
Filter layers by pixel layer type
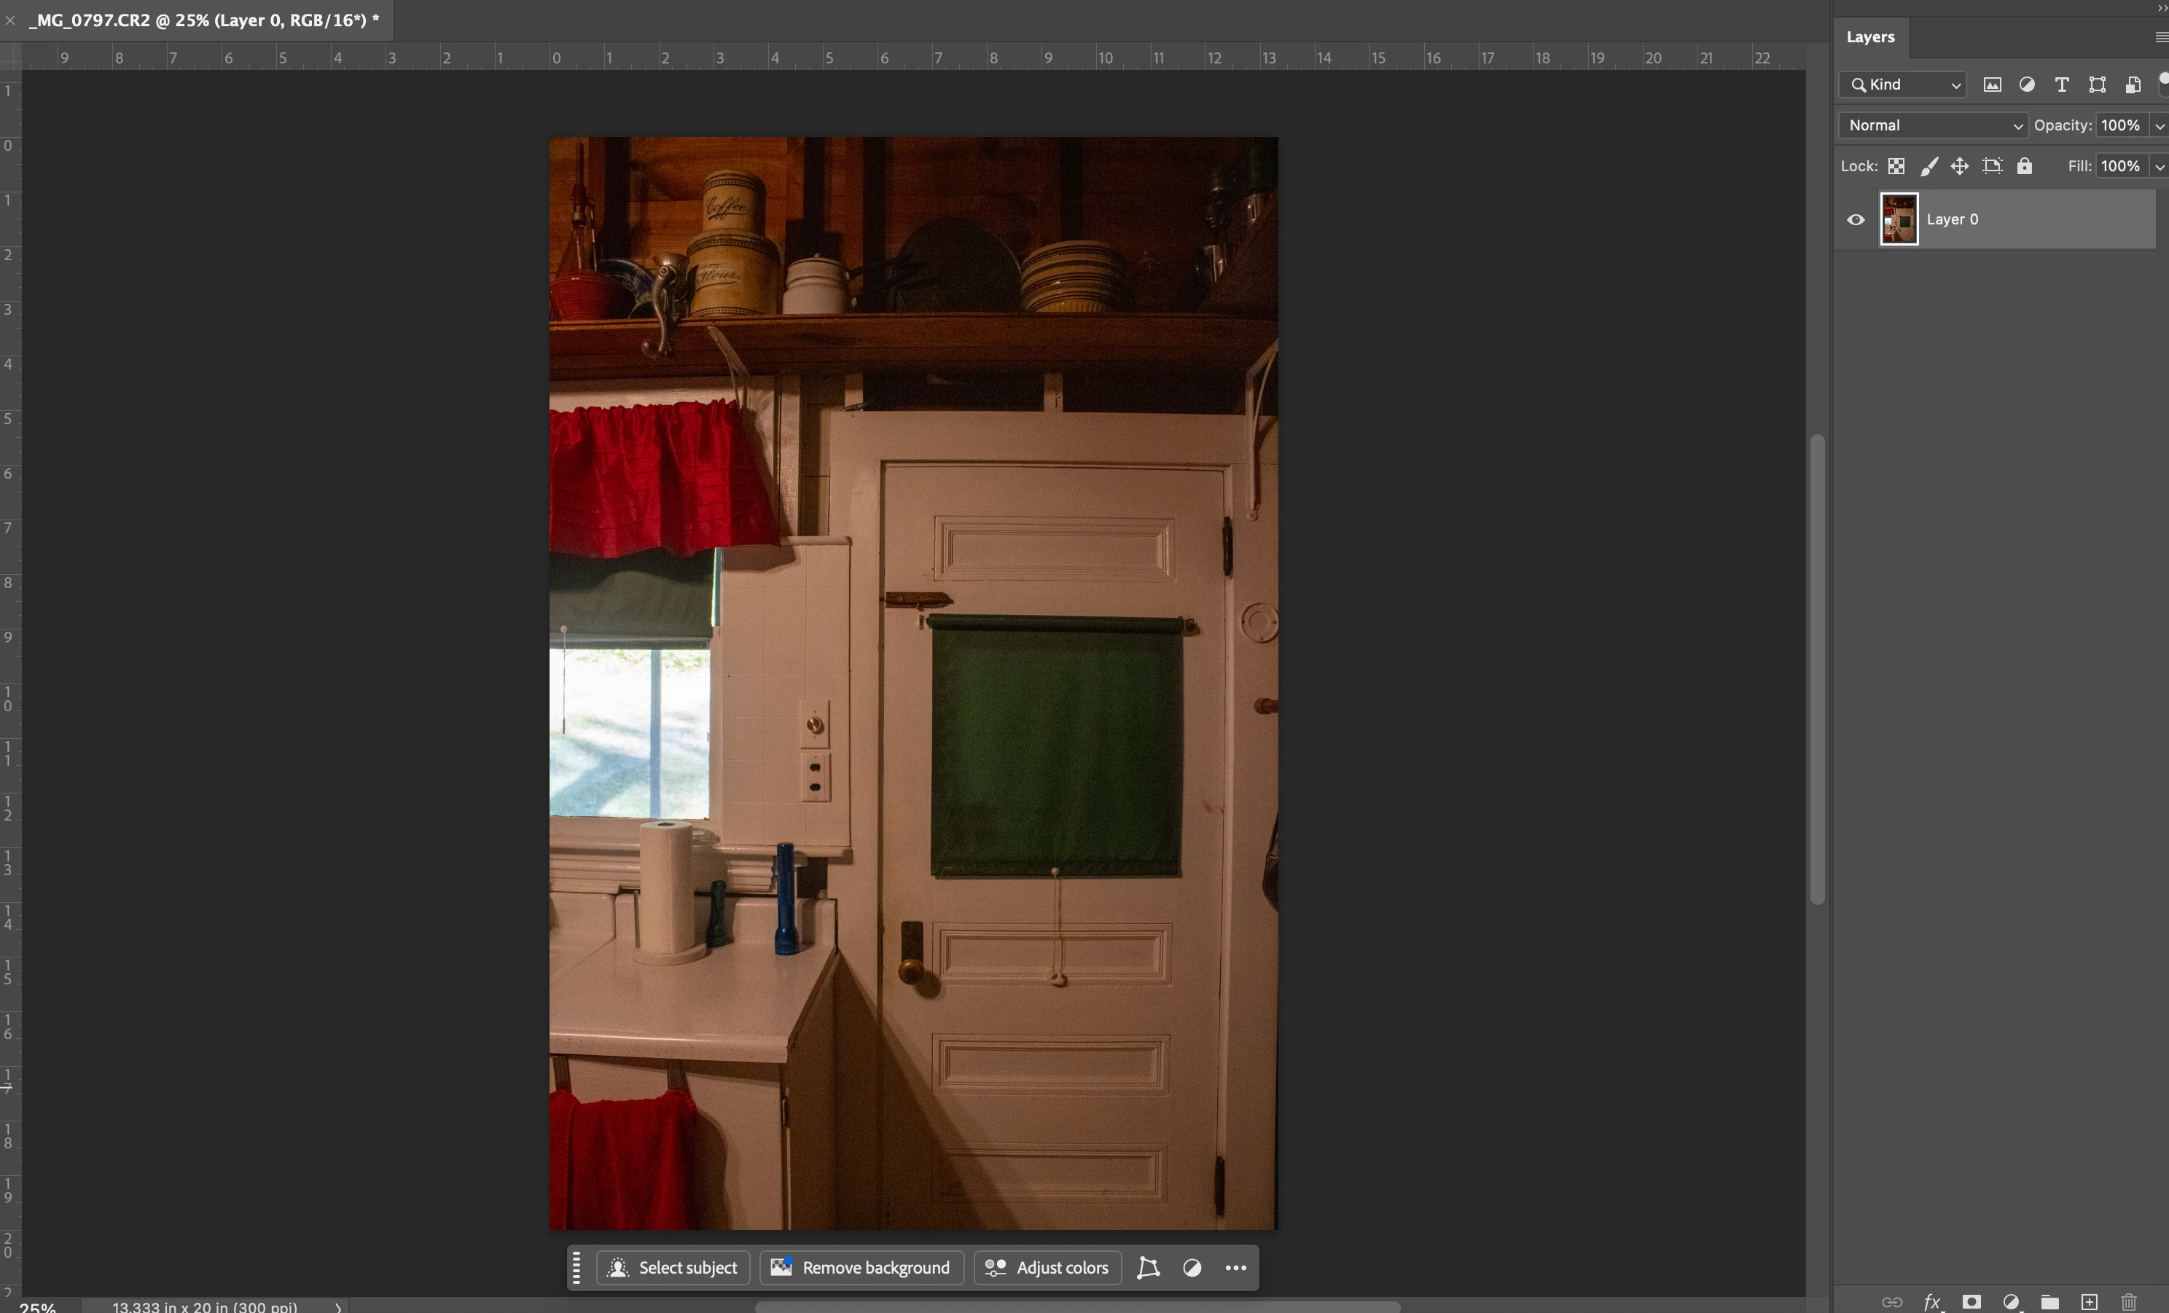[1992, 85]
